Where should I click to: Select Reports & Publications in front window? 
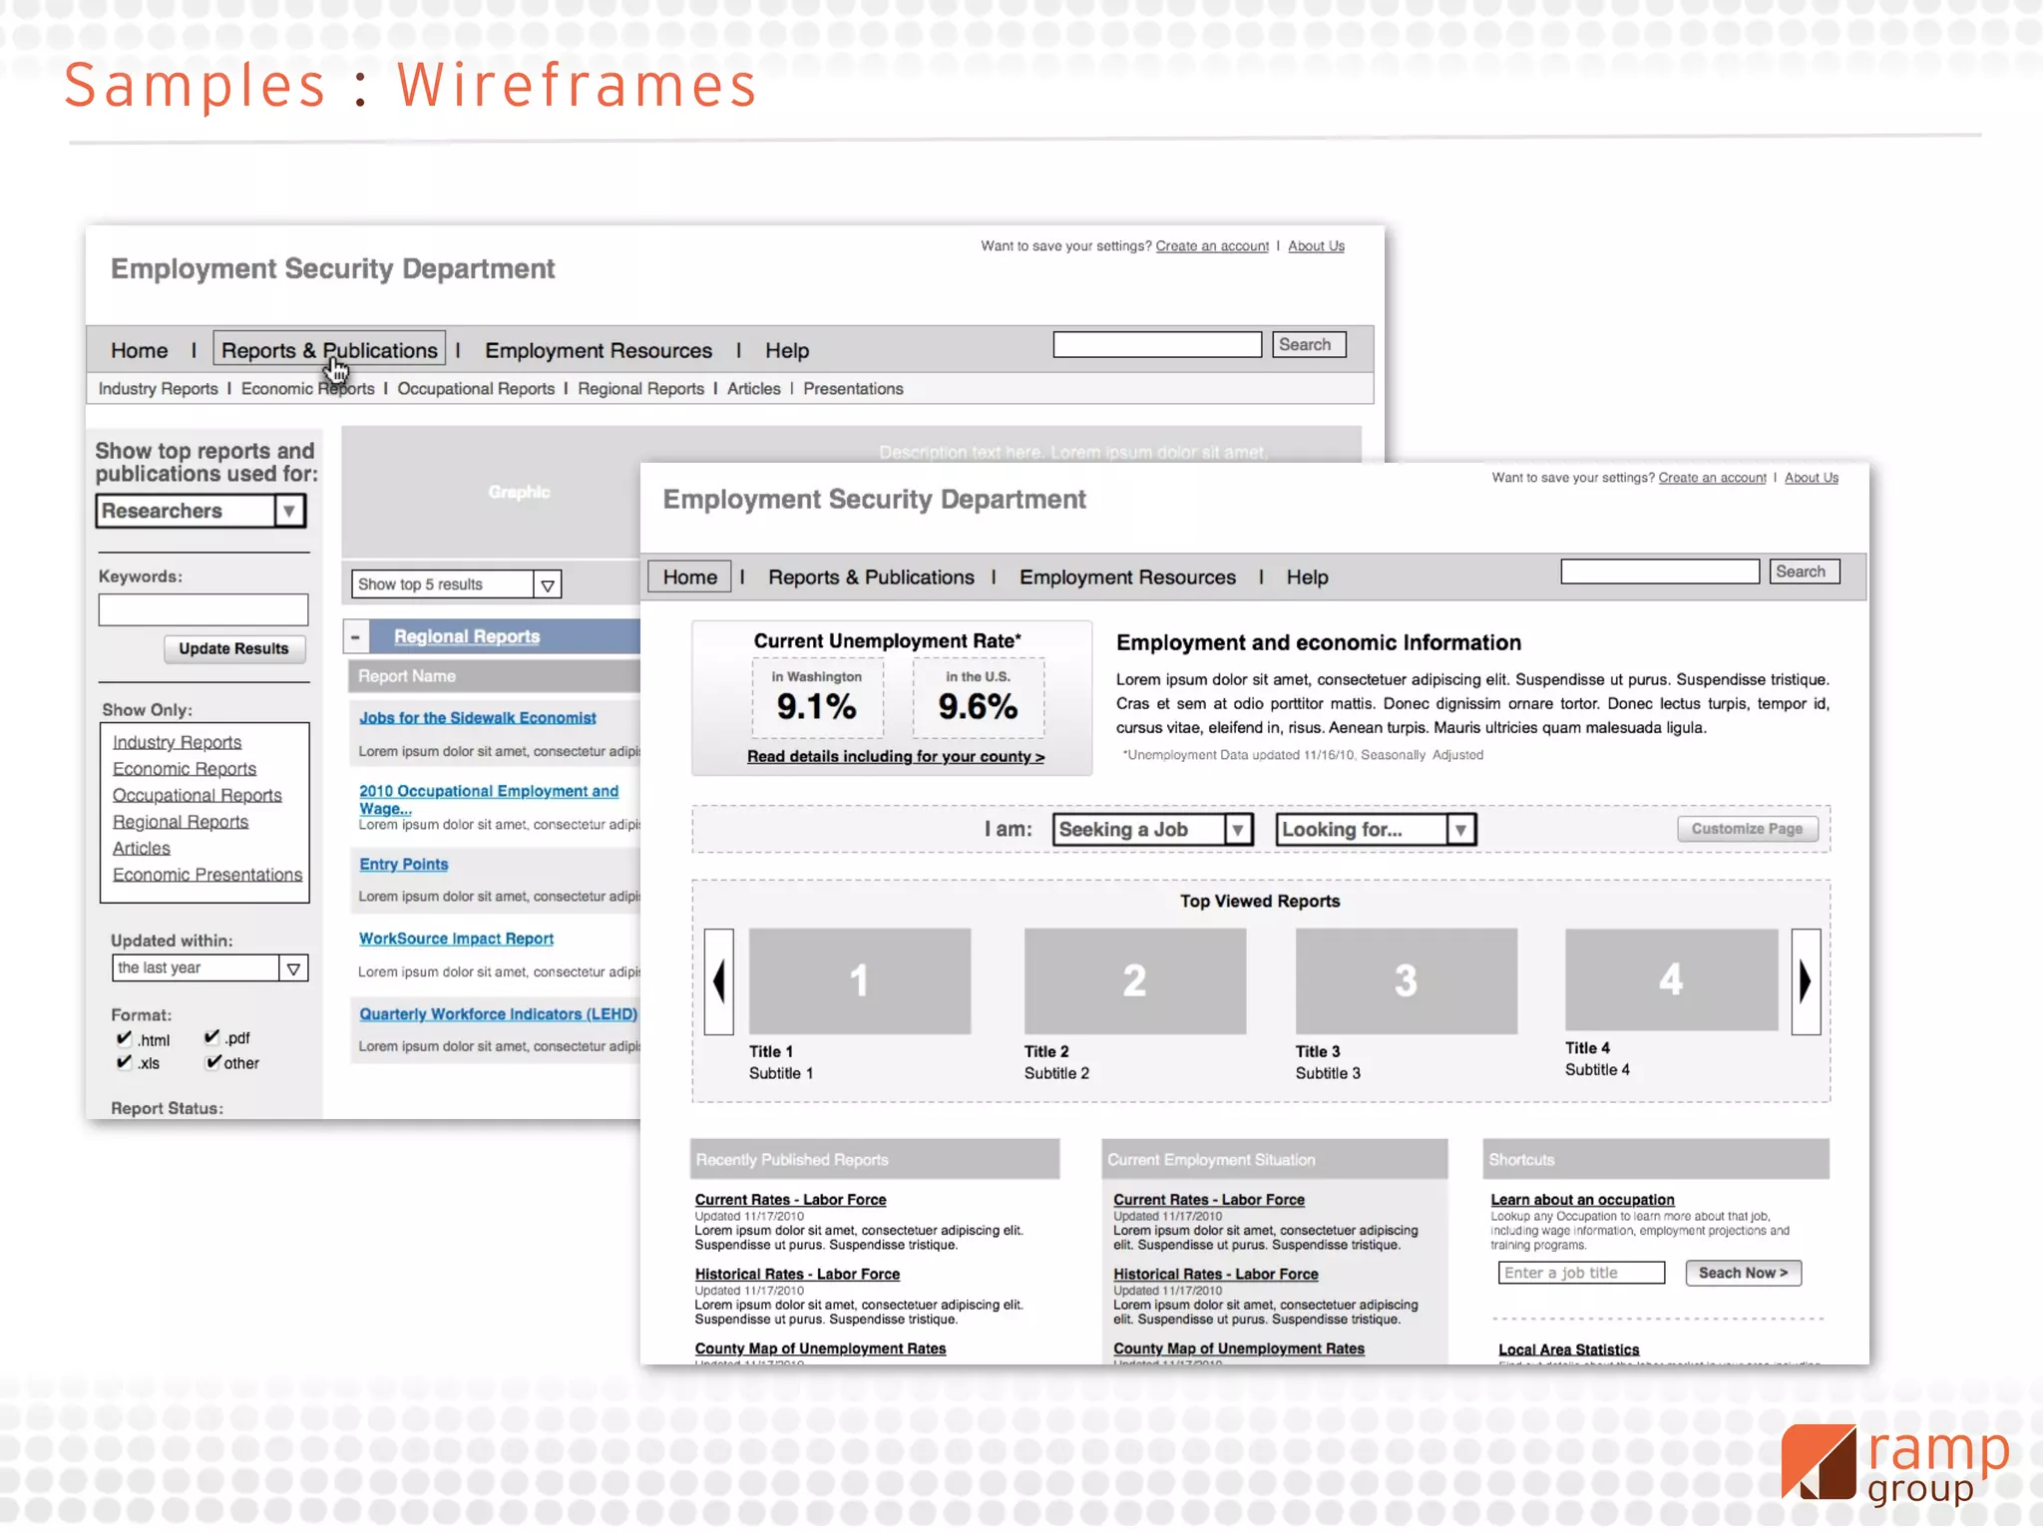(x=871, y=577)
